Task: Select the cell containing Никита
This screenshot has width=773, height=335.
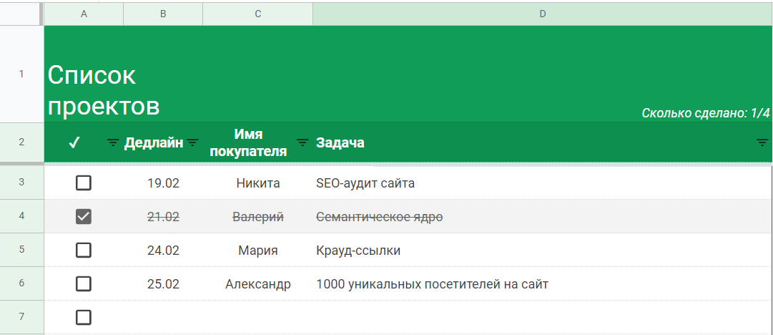Action: click(x=257, y=183)
